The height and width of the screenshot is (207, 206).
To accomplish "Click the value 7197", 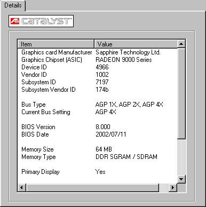I will [x=102, y=82].
